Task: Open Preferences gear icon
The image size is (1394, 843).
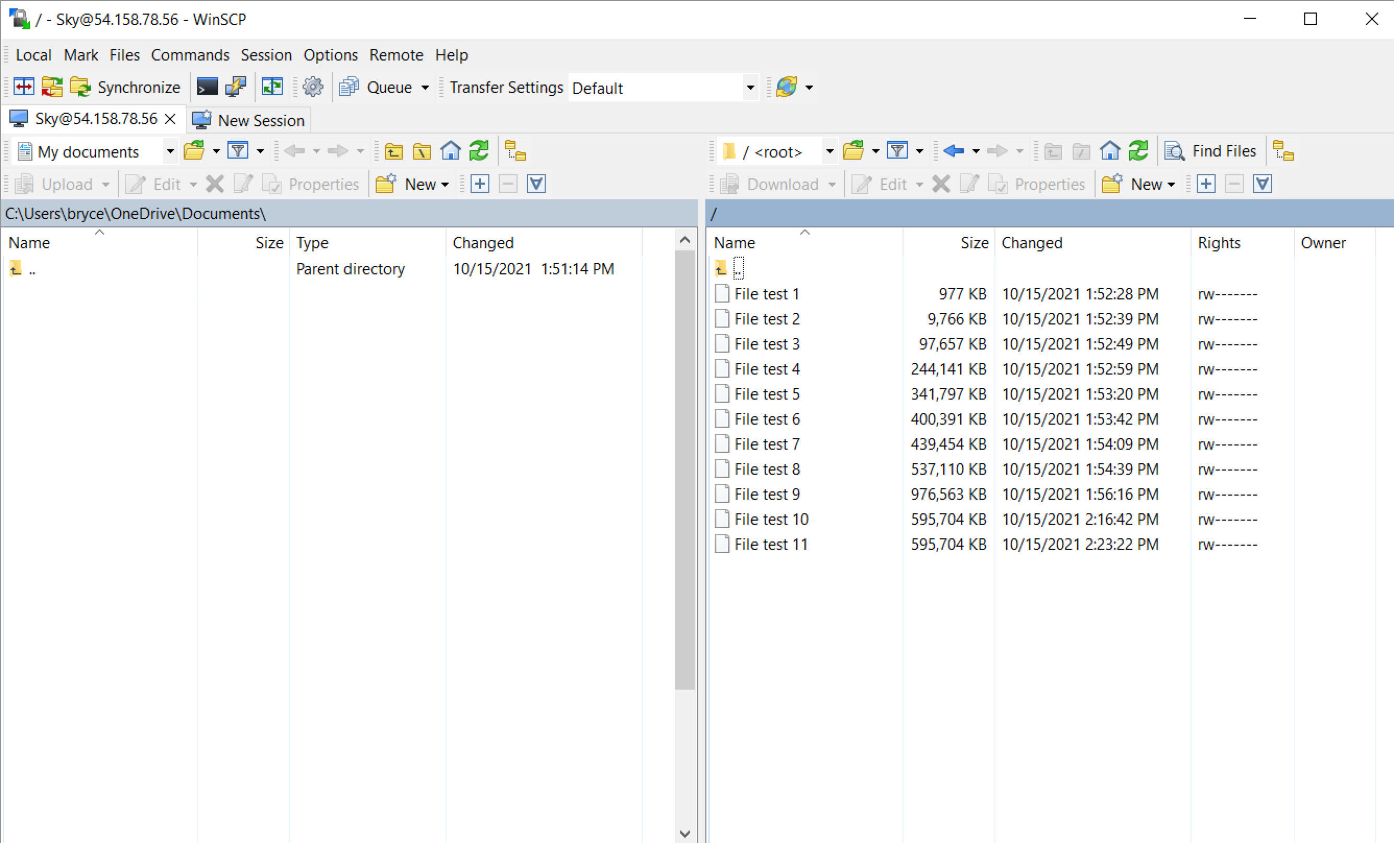Action: (x=313, y=87)
